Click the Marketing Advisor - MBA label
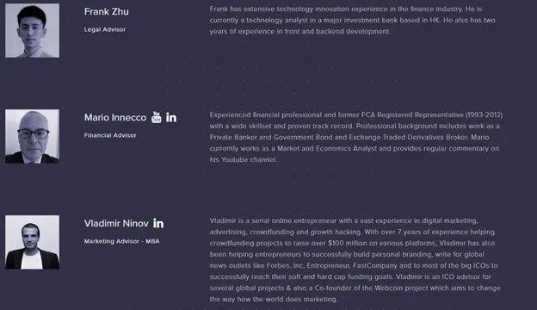Image resolution: width=537 pixels, height=310 pixels. click(122, 241)
